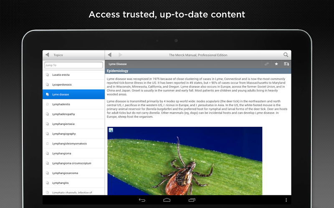
Task: Open the Lymphangiectasia topic
Action: pos(74,124)
